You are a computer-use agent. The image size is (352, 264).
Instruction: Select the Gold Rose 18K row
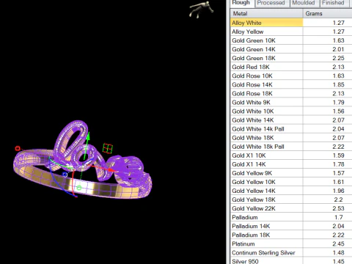291,93
